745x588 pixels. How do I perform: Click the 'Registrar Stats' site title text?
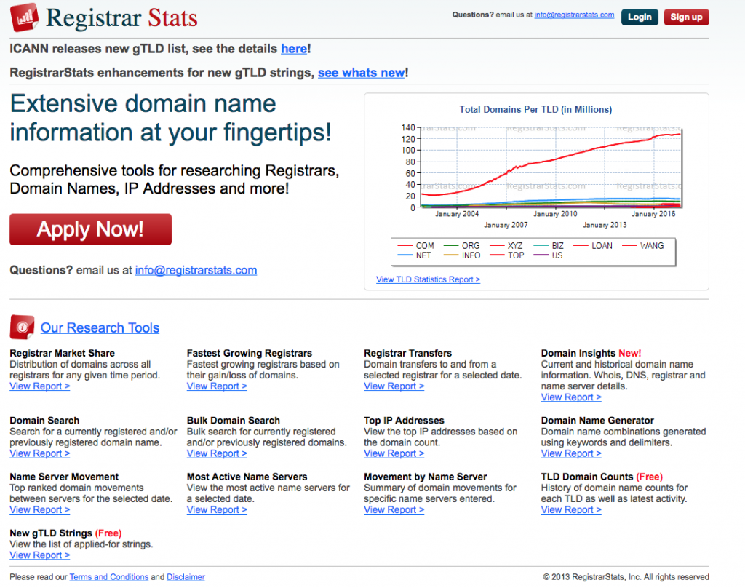121,18
